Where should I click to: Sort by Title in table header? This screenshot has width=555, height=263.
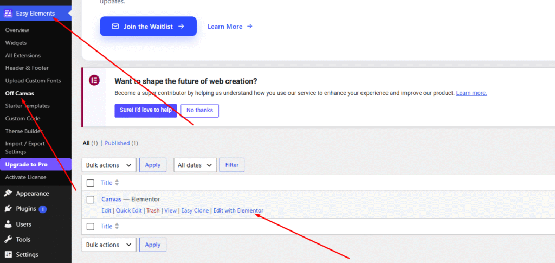click(107, 183)
